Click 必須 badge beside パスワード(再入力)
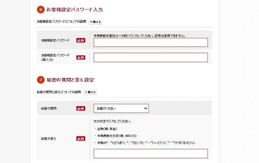This screenshot has width=259, height=163. click(x=81, y=57)
